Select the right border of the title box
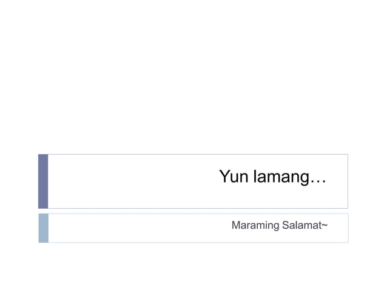The image size is (387, 290). click(348, 181)
